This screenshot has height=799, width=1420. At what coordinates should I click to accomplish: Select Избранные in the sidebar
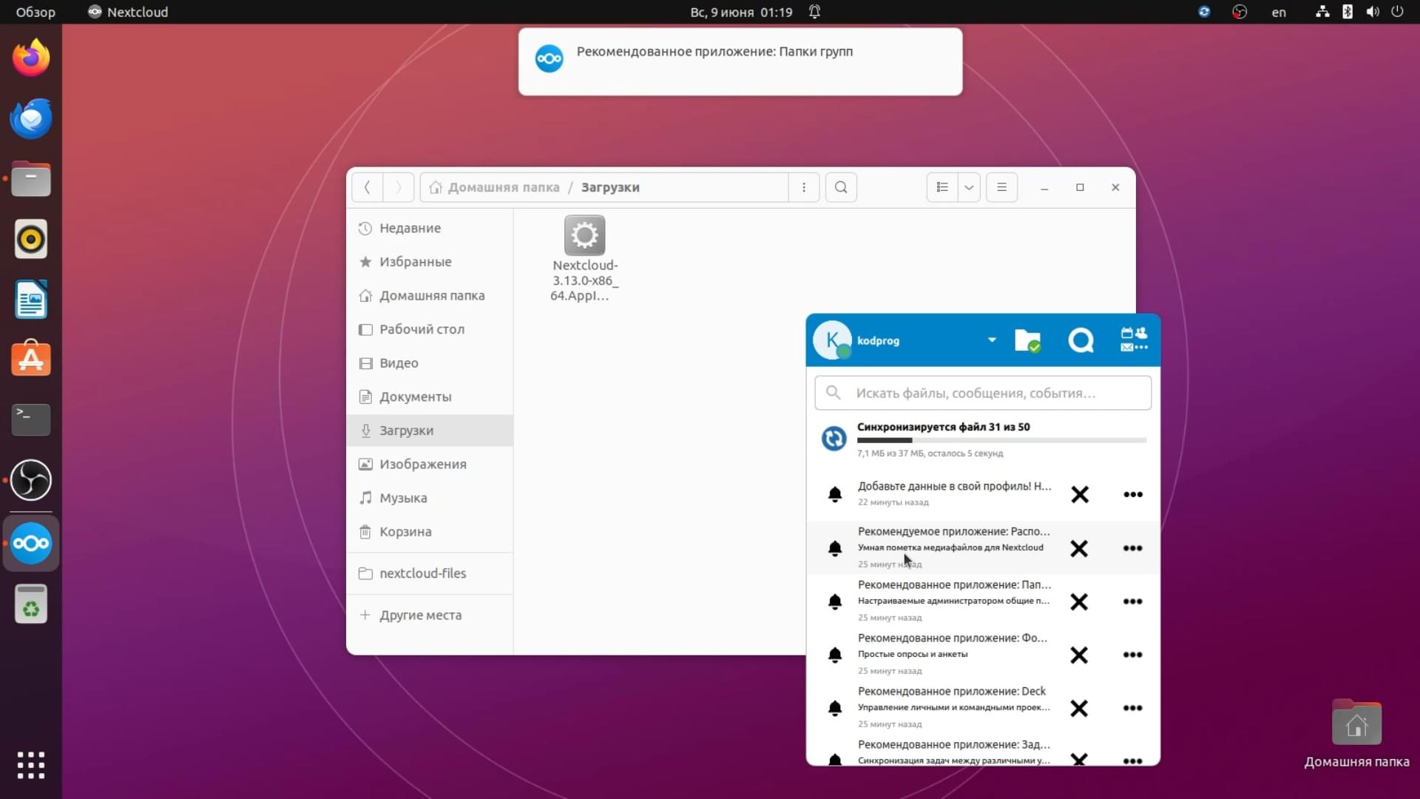(430, 262)
